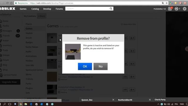Click the colorful Chrome extension icon
This screenshot has width=188, height=106.
click(171, 3)
